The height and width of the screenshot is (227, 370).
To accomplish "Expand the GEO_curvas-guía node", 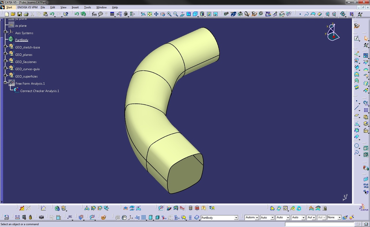I will coord(5,68).
